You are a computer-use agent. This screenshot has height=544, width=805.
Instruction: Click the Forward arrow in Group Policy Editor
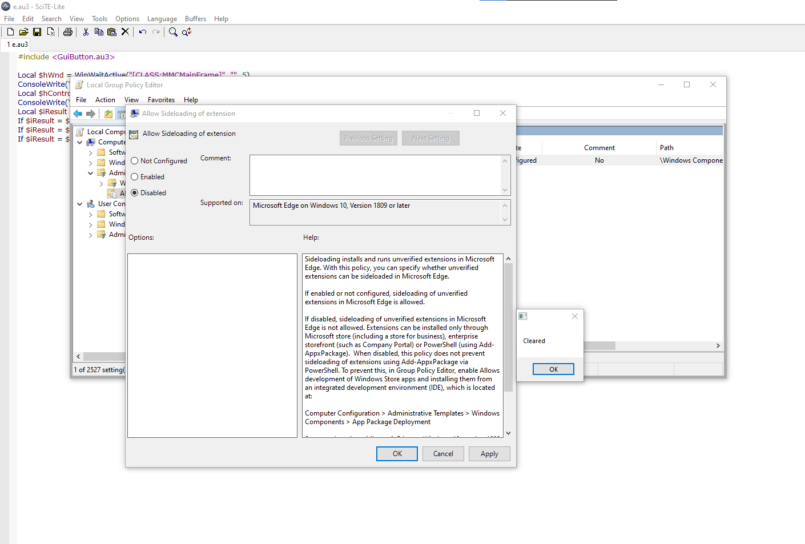coord(91,114)
